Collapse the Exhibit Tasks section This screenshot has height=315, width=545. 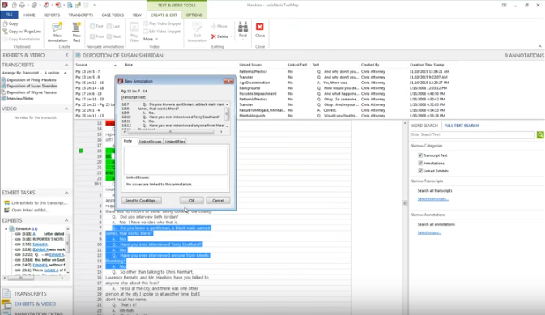point(66,193)
